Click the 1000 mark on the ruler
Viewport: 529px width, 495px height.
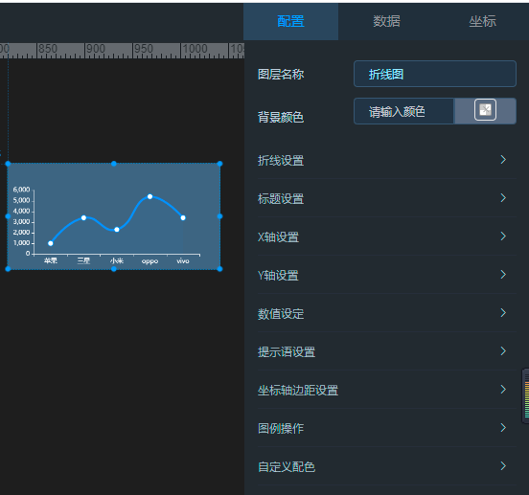point(195,49)
